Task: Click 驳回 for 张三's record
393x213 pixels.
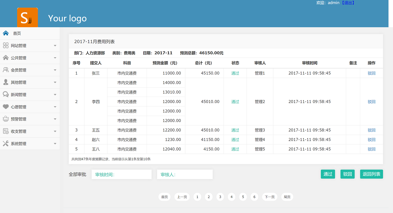Action: pyautogui.click(x=371, y=73)
